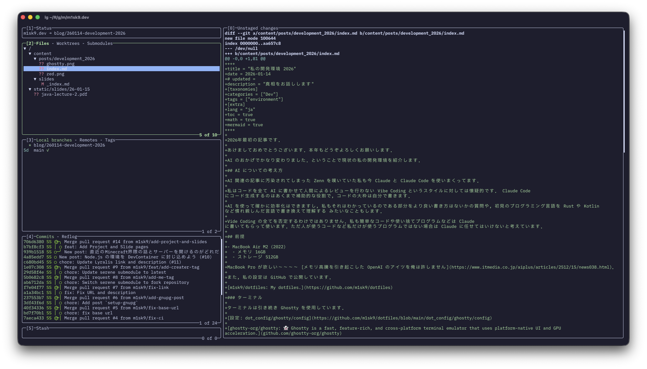This screenshot has width=647, height=369.
Task: Click the modified M marker of _index.md
Action: pos(43,84)
